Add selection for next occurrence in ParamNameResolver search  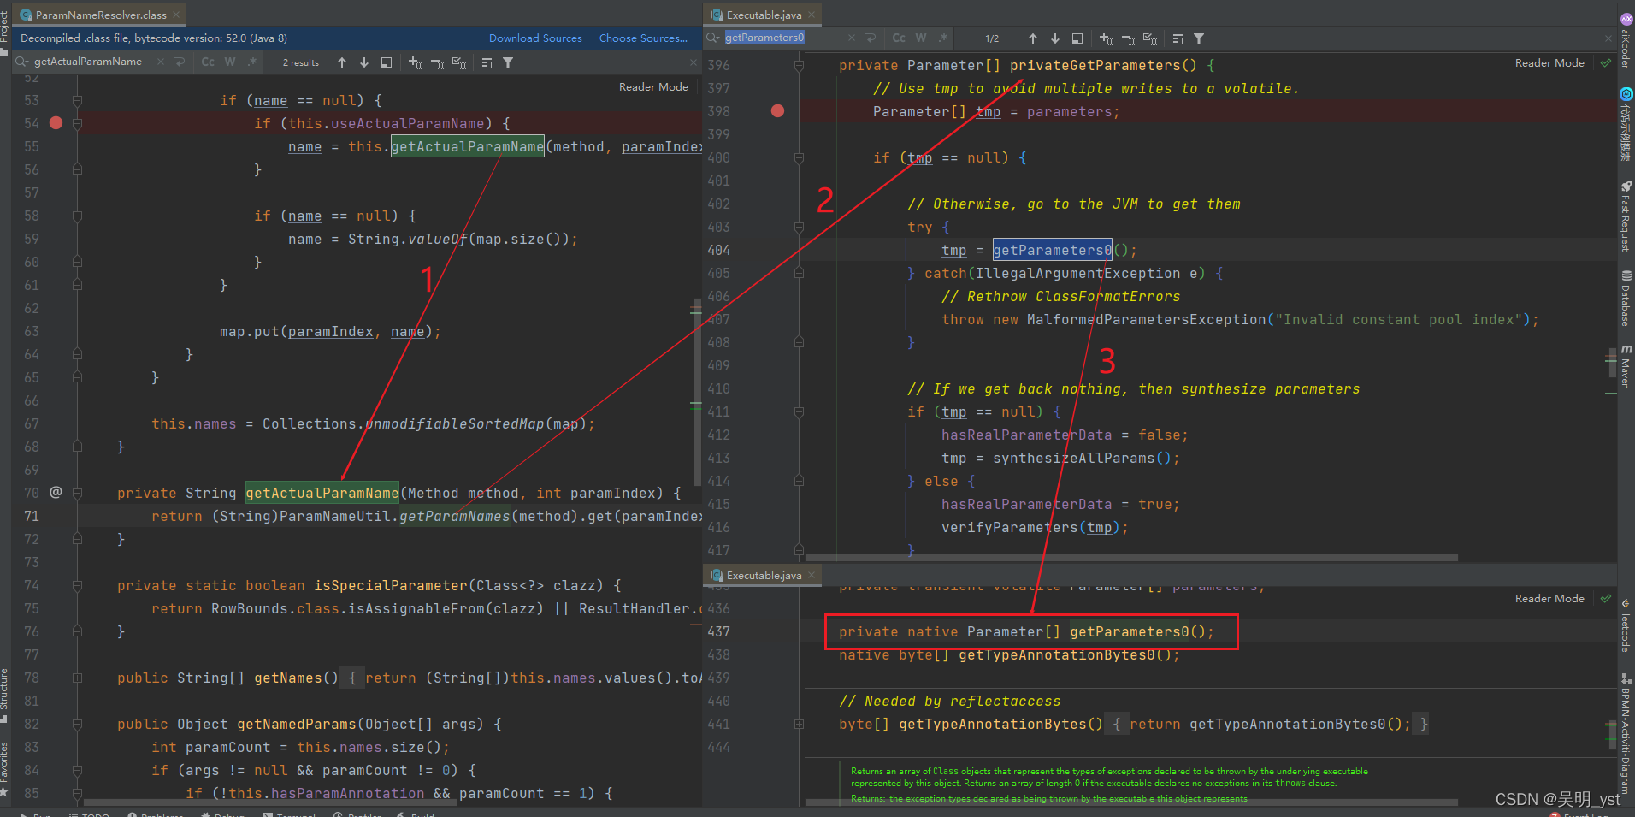tap(416, 62)
